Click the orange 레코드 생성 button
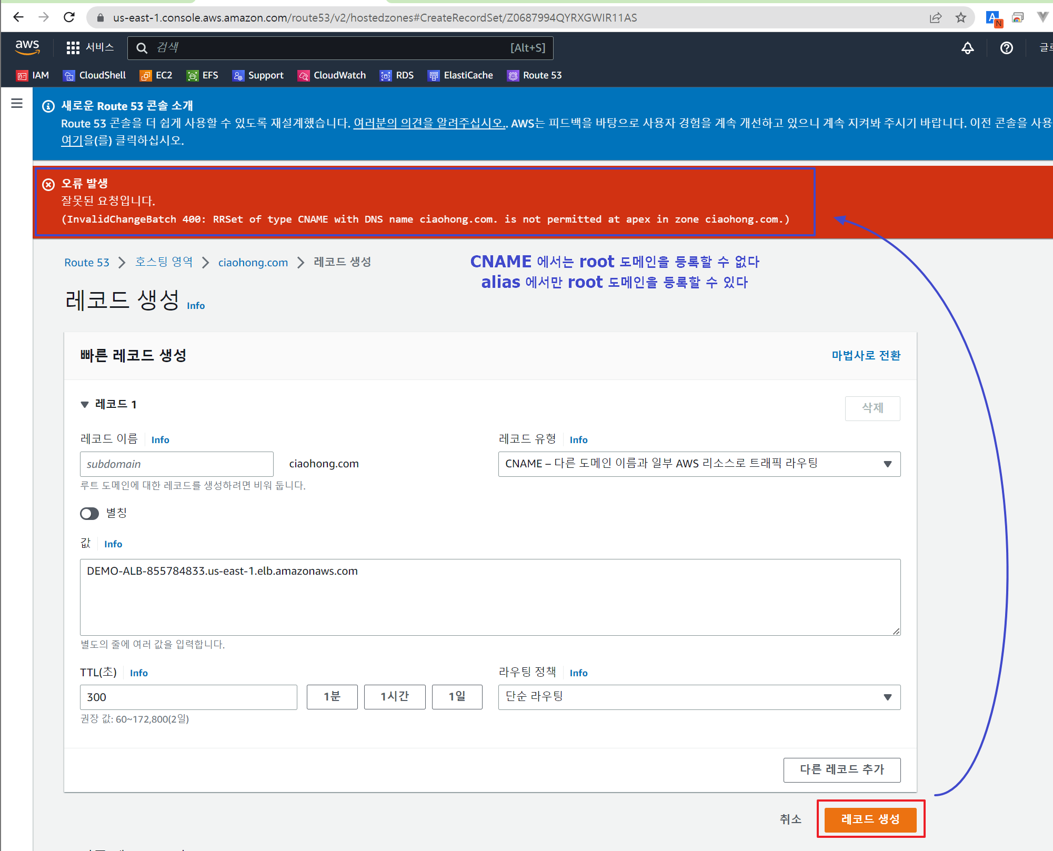1053x851 pixels. 870,819
